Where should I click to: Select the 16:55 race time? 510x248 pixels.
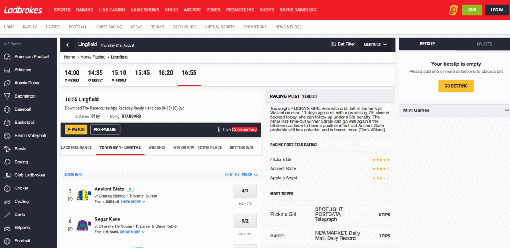(189, 73)
